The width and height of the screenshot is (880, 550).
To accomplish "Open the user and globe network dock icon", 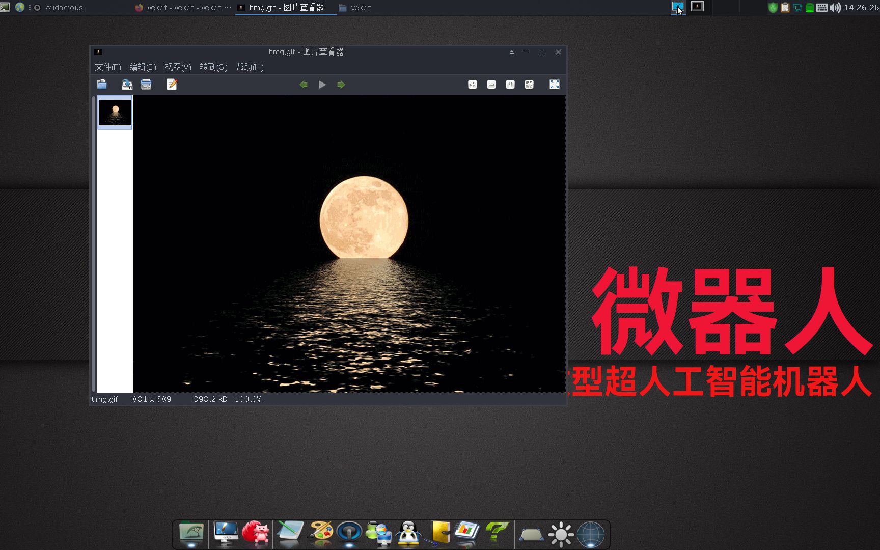I will point(379,534).
